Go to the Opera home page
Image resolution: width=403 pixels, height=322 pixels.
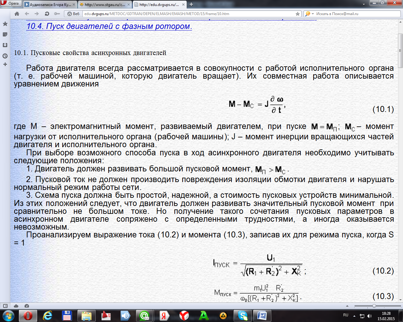coord(17,14)
